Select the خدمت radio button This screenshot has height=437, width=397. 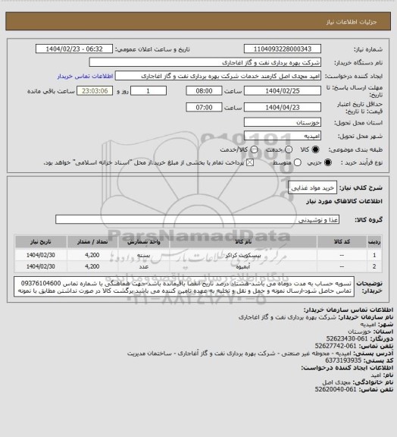click(289, 149)
